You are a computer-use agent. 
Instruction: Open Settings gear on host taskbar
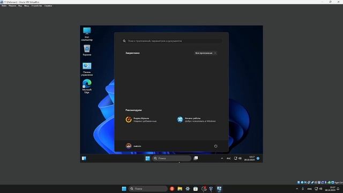(x=188, y=189)
